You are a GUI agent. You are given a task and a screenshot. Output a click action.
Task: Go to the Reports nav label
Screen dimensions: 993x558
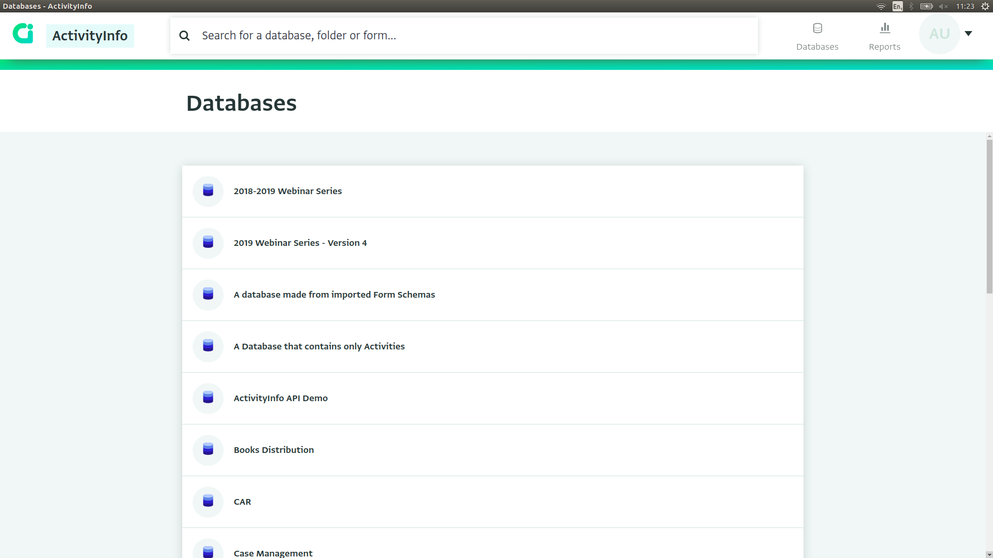tap(885, 47)
